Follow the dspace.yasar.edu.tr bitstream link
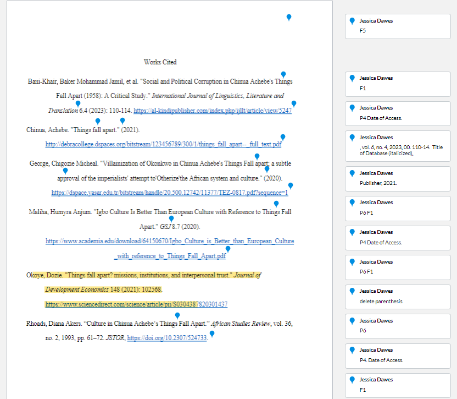 [170, 193]
